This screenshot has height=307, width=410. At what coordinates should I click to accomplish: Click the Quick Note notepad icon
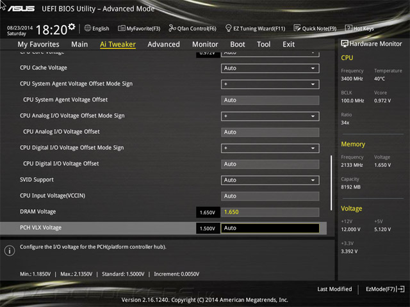click(x=297, y=28)
